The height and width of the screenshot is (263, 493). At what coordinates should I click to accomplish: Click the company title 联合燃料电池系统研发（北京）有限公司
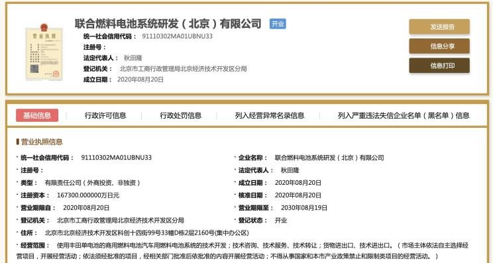[x=168, y=24]
